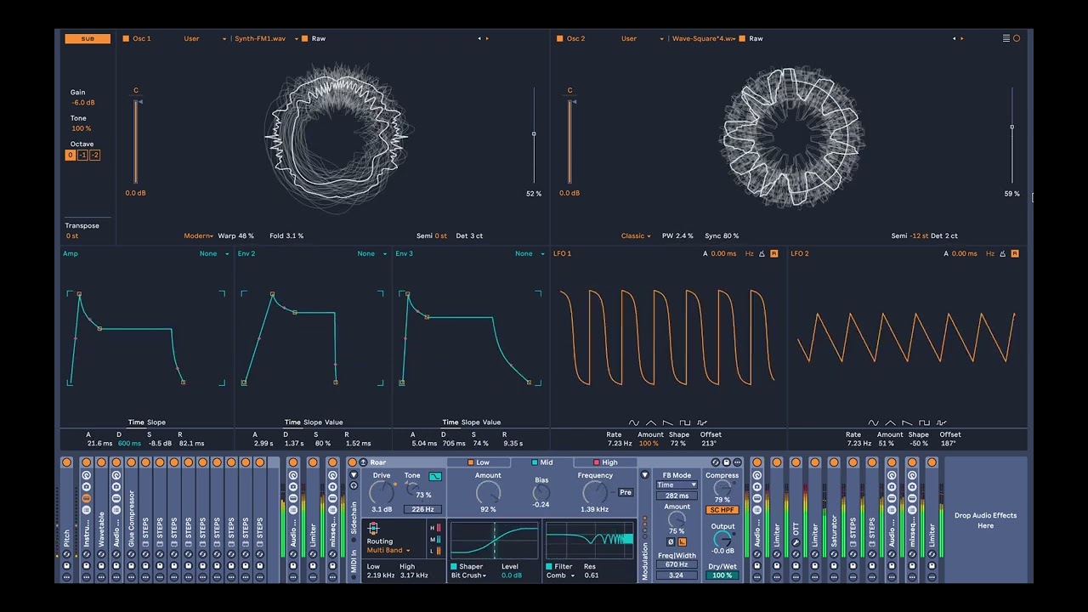Switch LFO 1 to tempo sync mode
This screenshot has width=1088, height=612.
762,253
